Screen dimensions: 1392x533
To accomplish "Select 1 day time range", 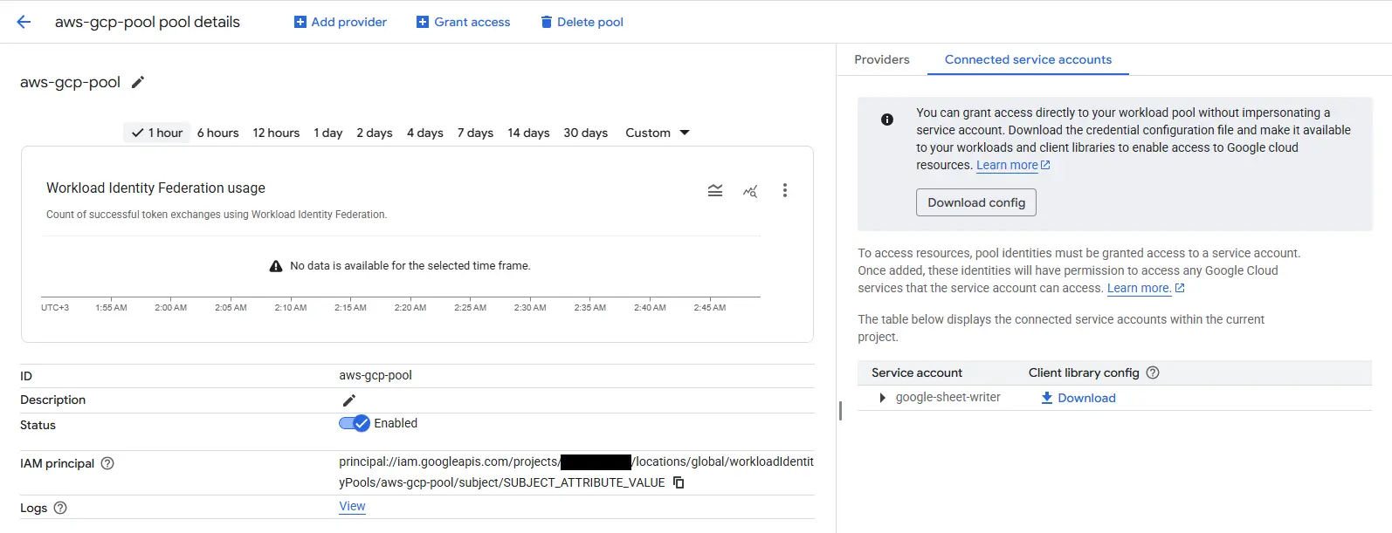I will pyautogui.click(x=328, y=133).
